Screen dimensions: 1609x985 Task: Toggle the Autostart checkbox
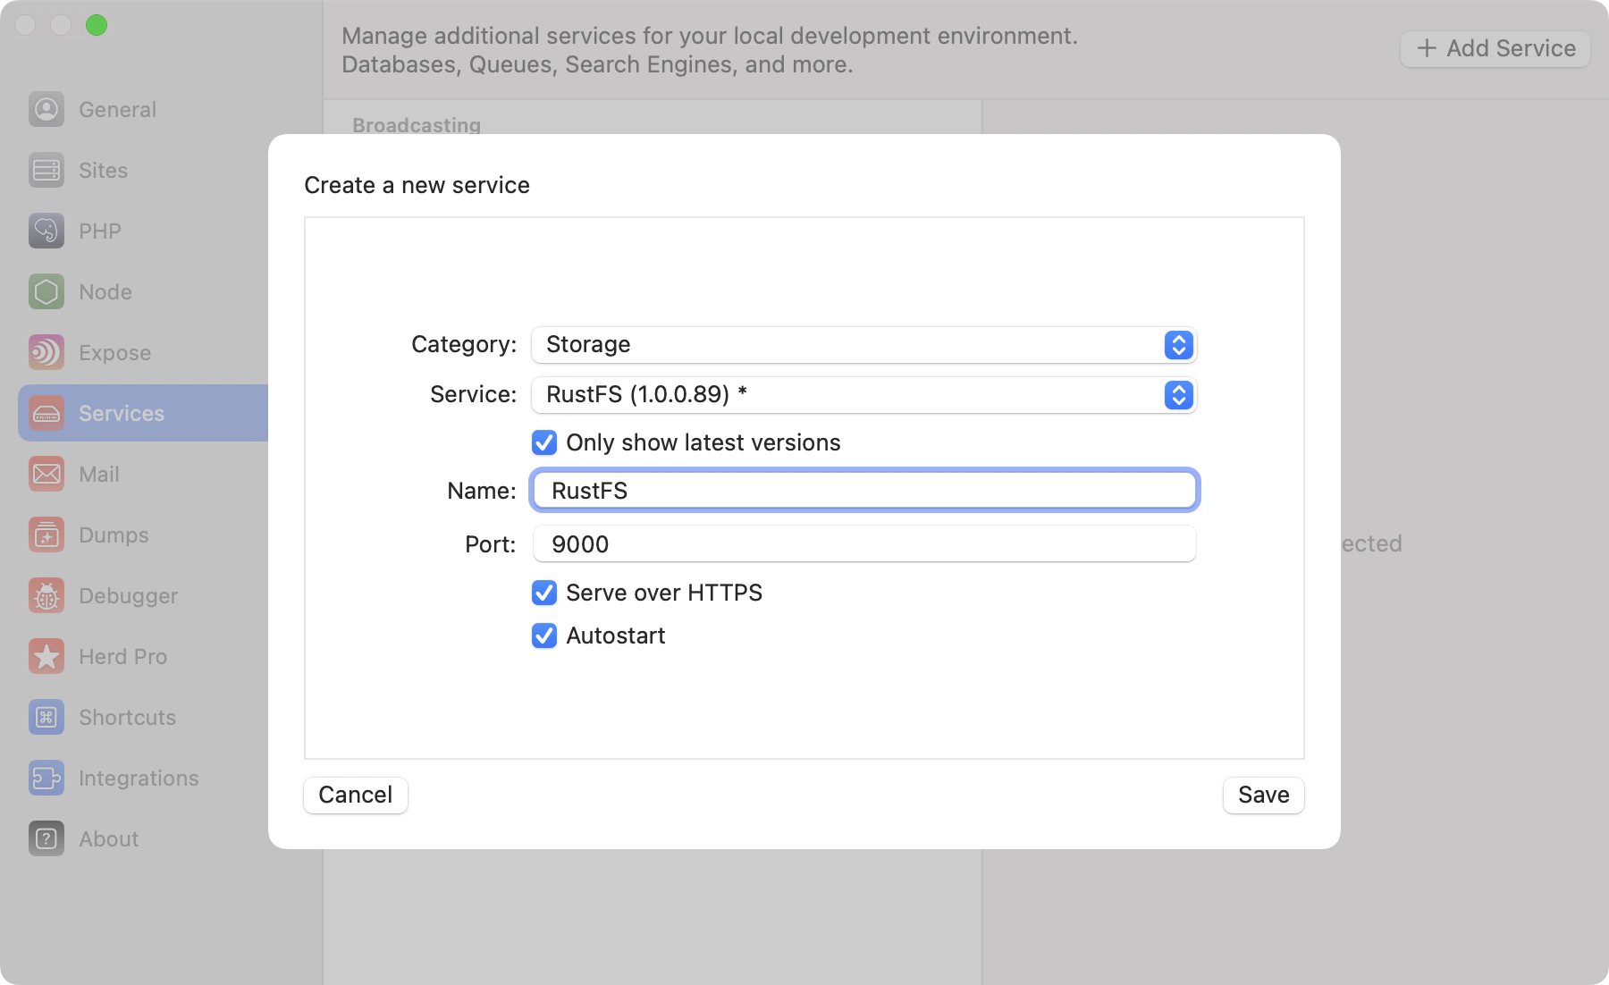pyautogui.click(x=544, y=636)
